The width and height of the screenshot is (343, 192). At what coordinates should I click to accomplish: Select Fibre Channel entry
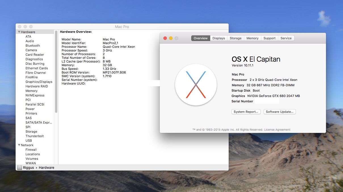[x=36, y=73]
